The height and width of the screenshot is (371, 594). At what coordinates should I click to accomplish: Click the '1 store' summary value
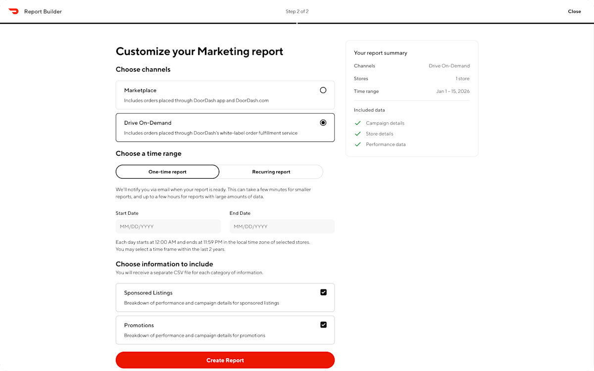pos(463,79)
